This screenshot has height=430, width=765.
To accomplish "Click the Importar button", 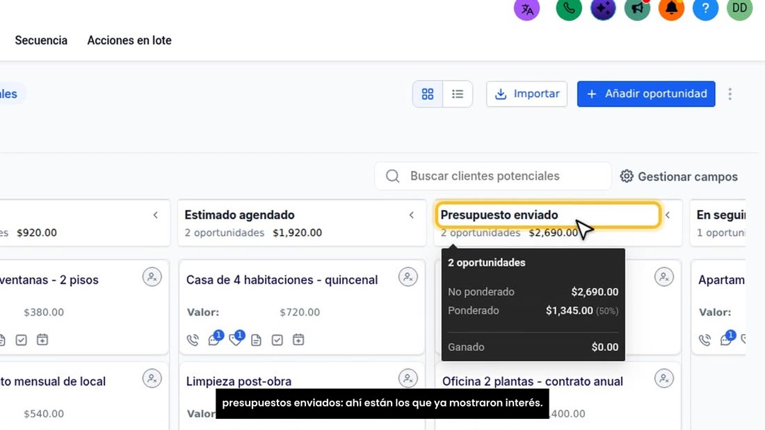I will [526, 94].
